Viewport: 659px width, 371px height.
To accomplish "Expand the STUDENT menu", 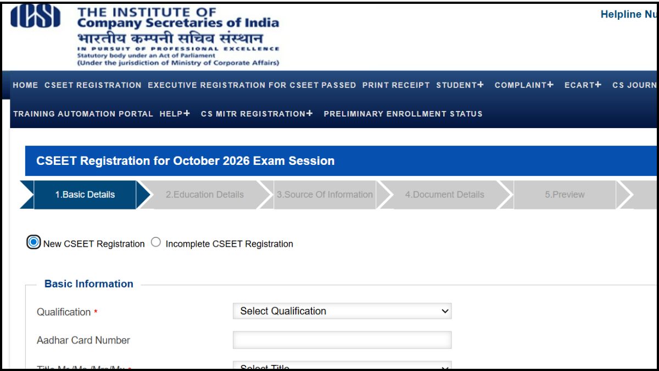I will point(460,85).
